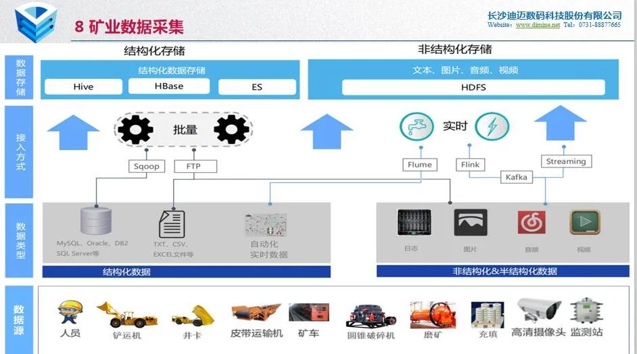Image resolution: width=637 pixels, height=354 pixels.
Task: Click the Kafka label box
Action: coord(517,177)
